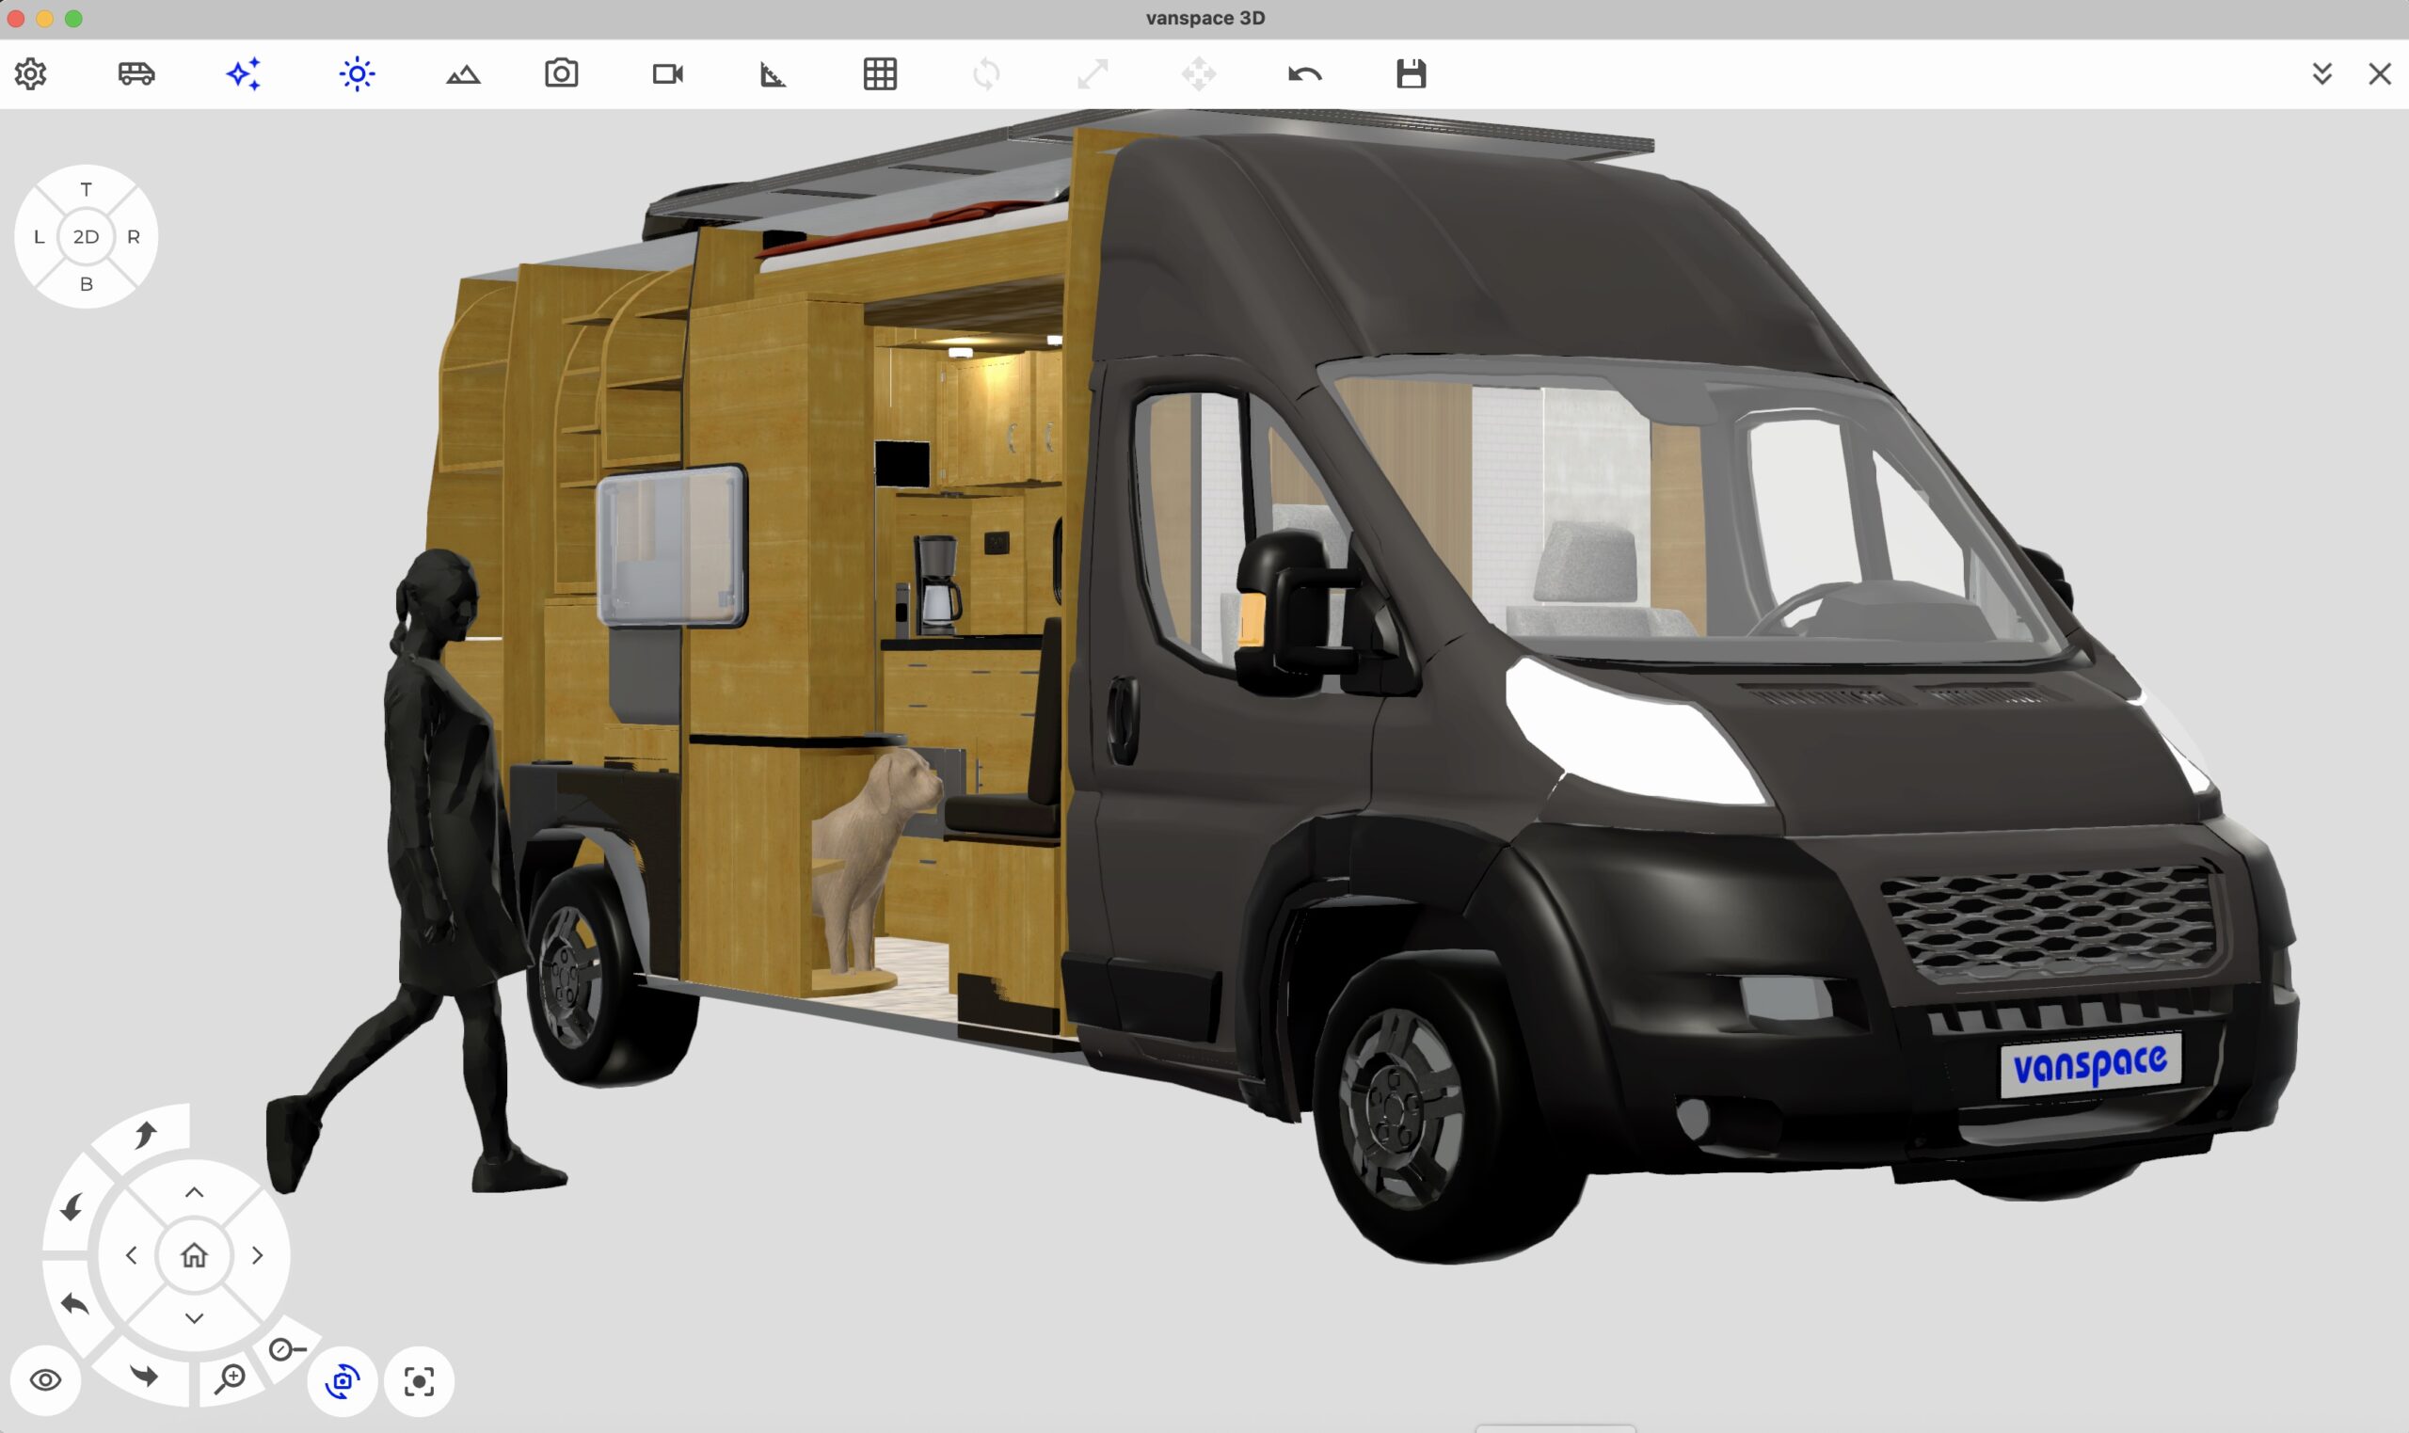Click the right chevron on navigation pad
The height and width of the screenshot is (1433, 2409).
(257, 1255)
